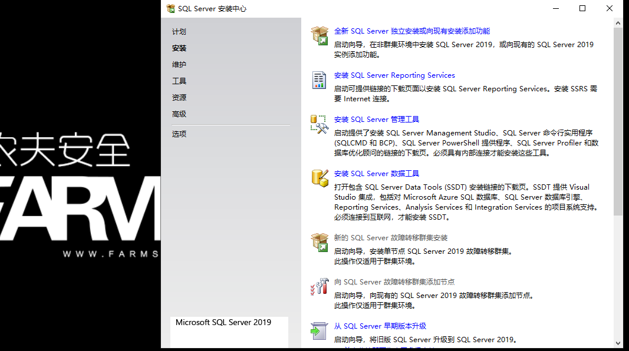Switch to the 计划 section
The image size is (629, 351).
tap(179, 31)
